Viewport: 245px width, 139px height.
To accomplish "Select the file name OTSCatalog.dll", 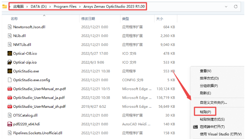I will [x=25, y=115].
